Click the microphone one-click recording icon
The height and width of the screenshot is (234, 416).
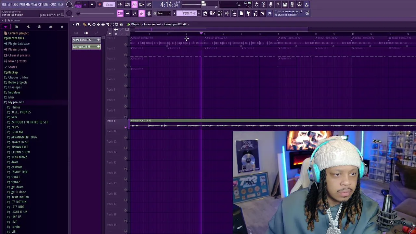coord(271,5)
